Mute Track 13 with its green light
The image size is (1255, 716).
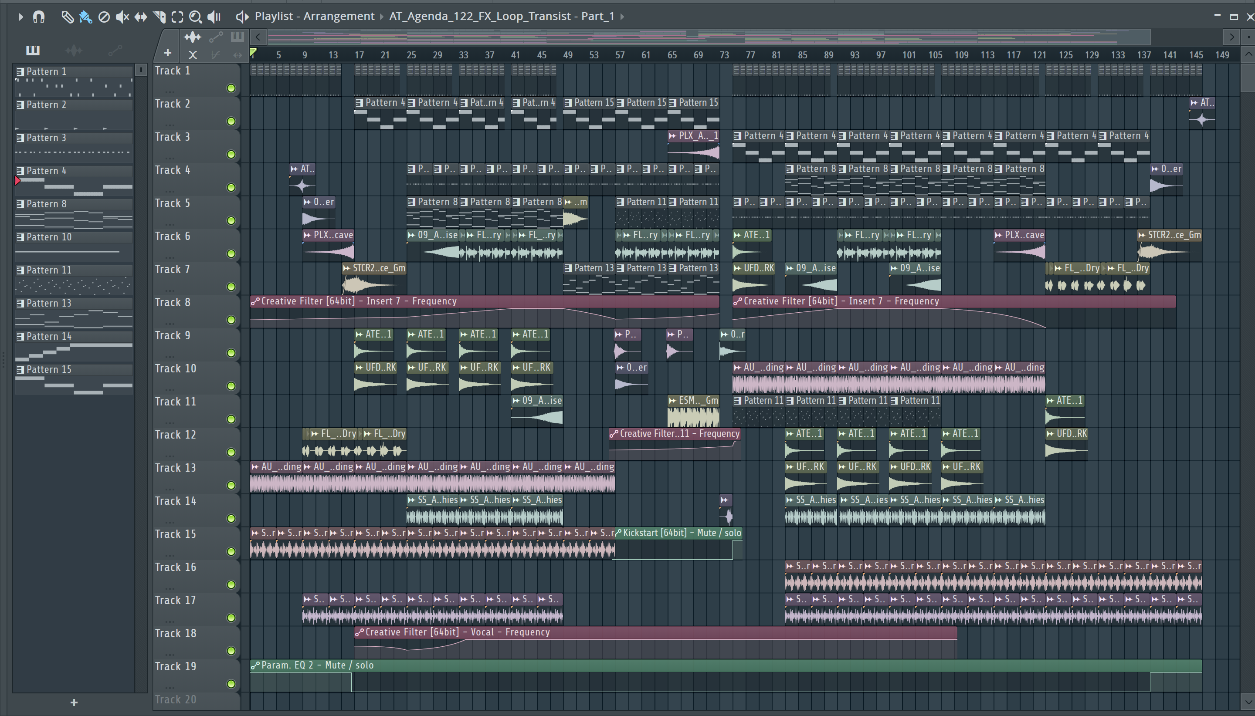click(231, 485)
